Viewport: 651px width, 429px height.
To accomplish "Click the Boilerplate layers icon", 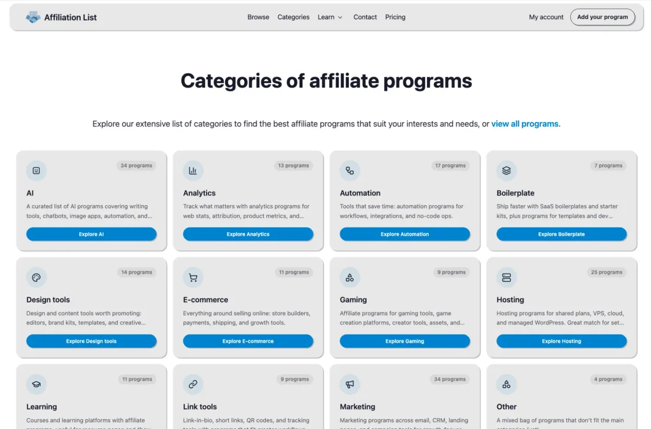I will click(x=507, y=170).
